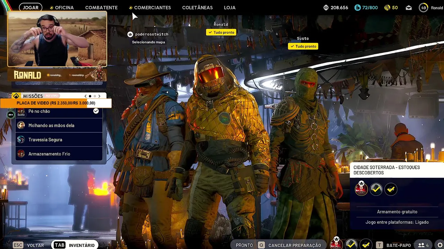This screenshot has height=249, width=444.
Task: Open the squad members count icon
Action: [423, 245]
